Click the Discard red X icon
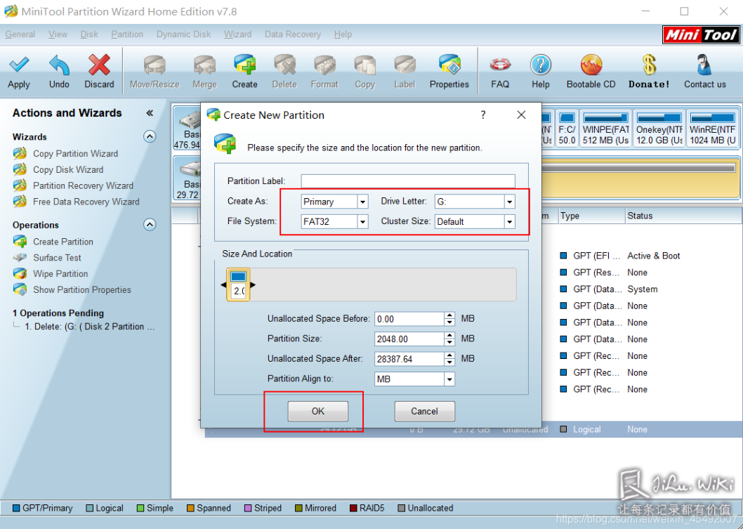This screenshot has height=529, width=743. pos(99,65)
